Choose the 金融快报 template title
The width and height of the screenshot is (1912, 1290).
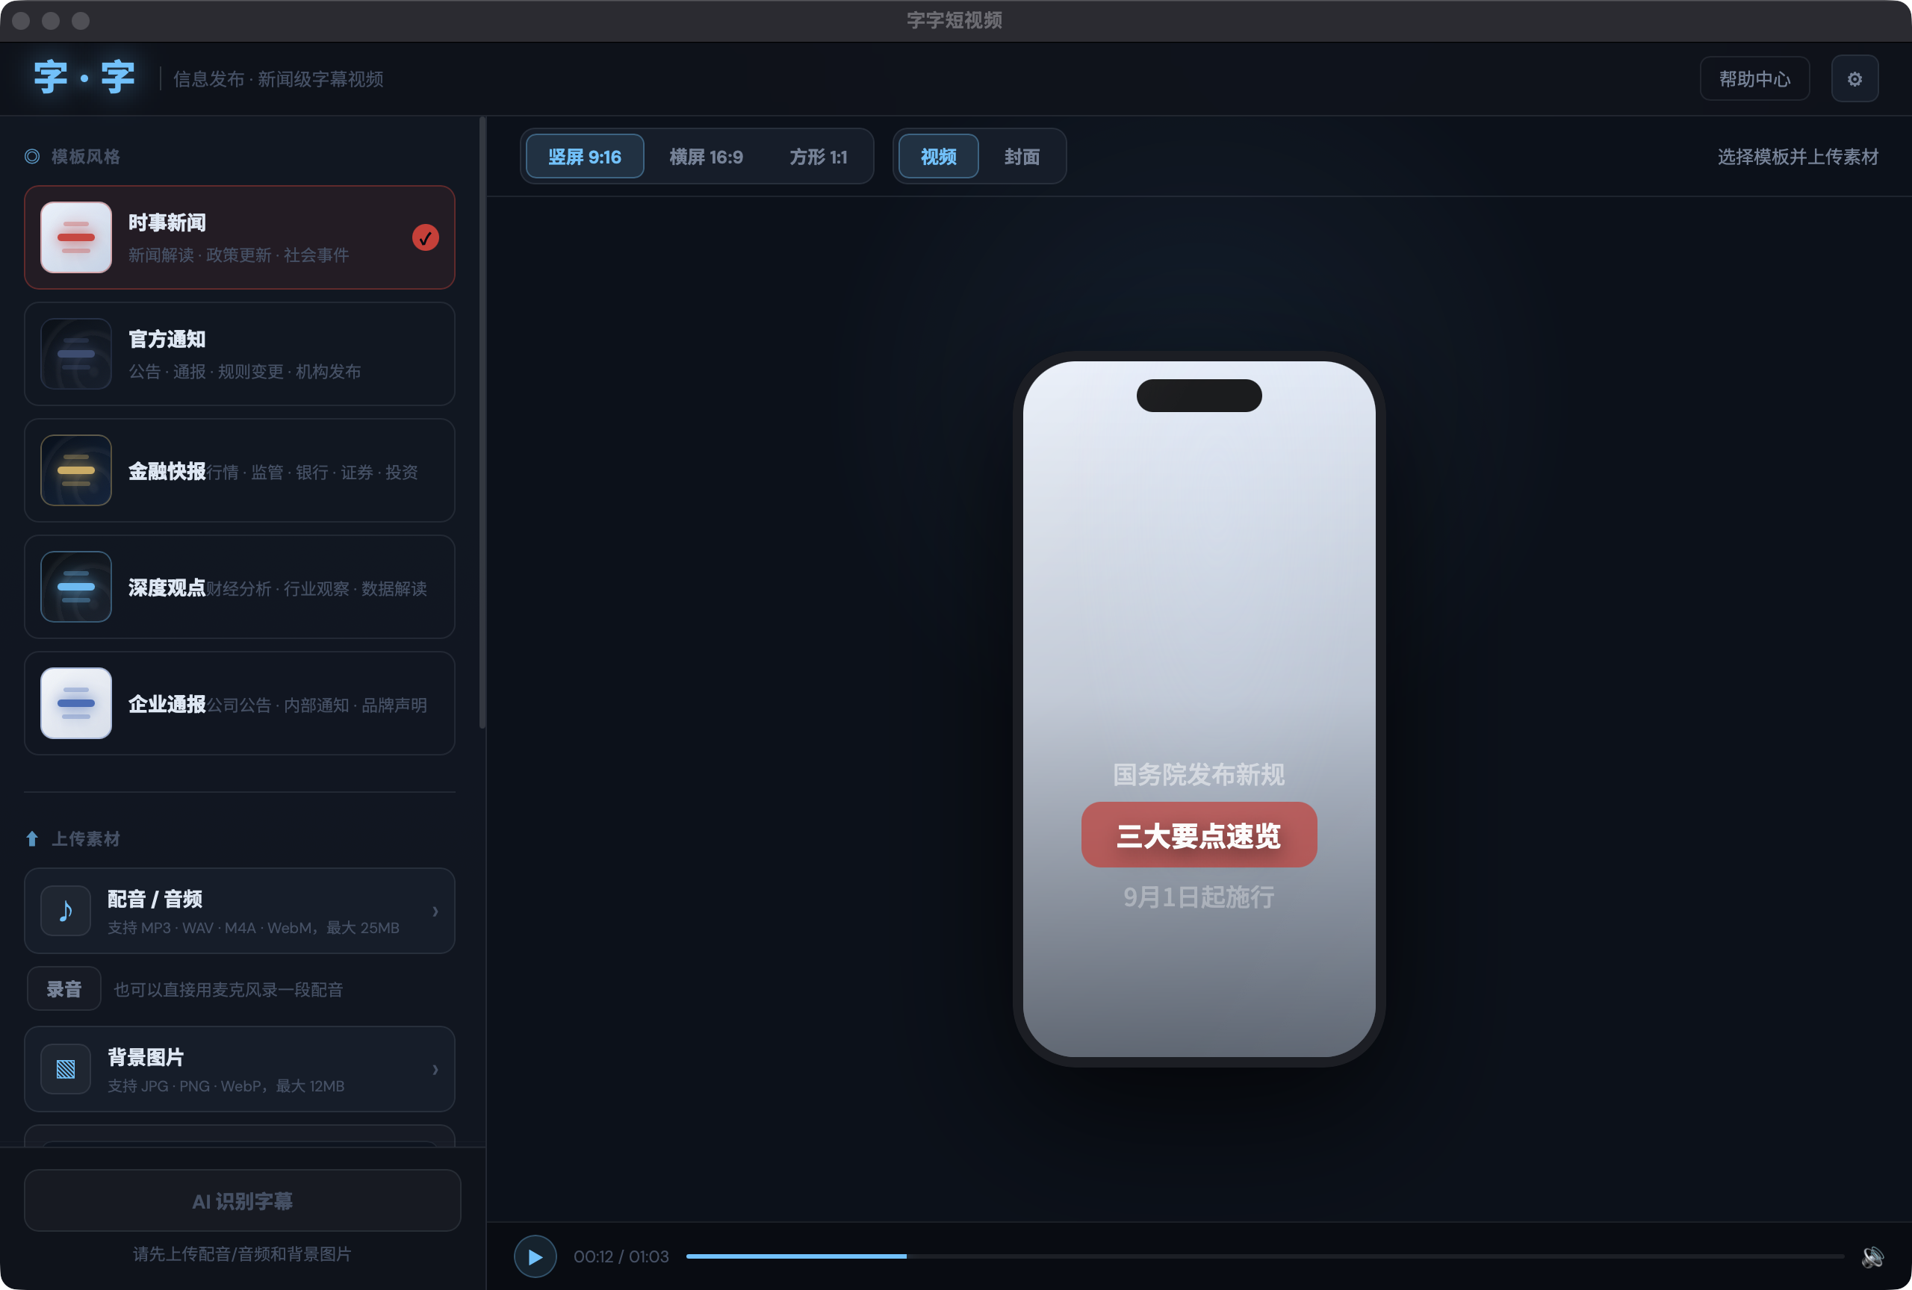coord(167,471)
